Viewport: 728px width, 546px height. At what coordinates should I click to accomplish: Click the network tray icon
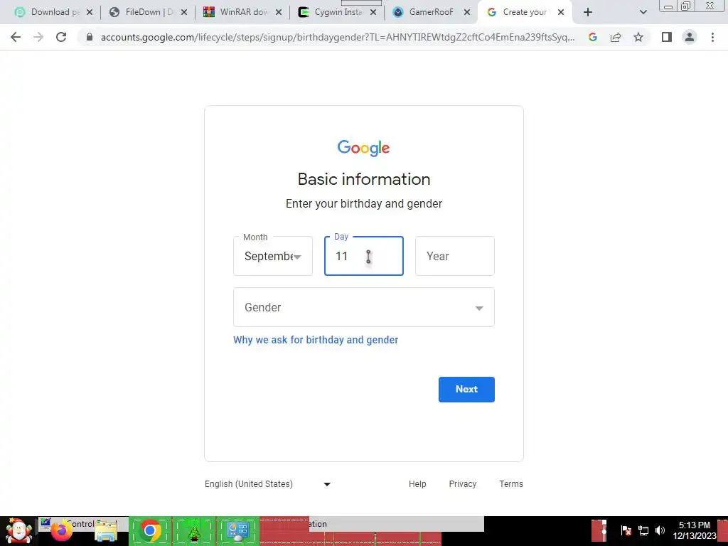[643, 530]
